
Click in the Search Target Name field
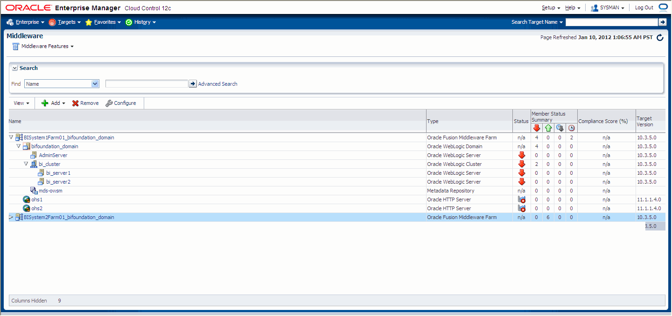coord(611,22)
